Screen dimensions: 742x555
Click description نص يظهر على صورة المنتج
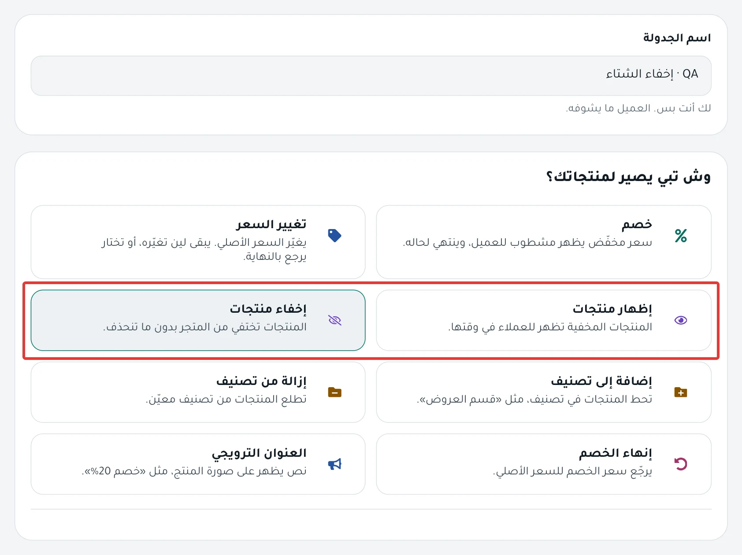click(x=194, y=471)
